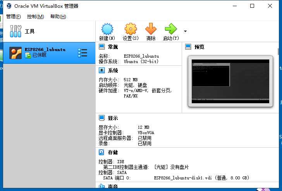Screen dimensions: 282x191
Task: Maximize the VirtualBox manager window
Action: (x=252, y=6)
